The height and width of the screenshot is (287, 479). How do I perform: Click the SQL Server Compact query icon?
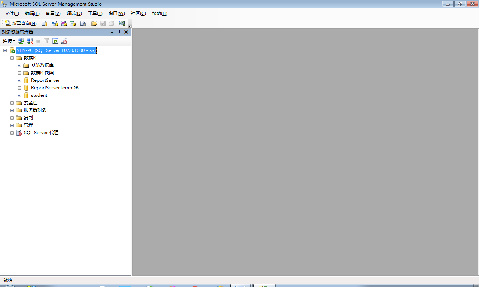(83, 23)
